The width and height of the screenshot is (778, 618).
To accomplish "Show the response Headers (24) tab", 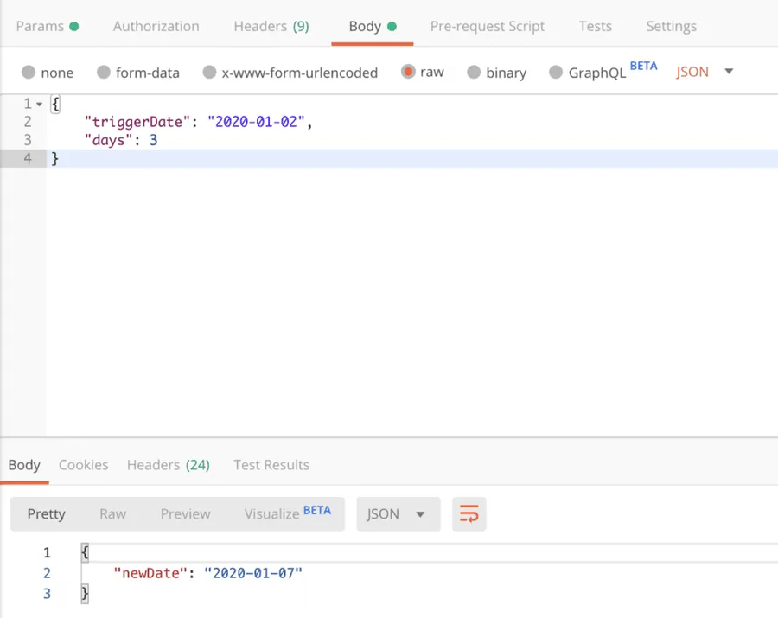I will 168,465.
